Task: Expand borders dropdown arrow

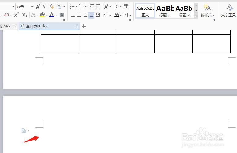Action: coord(130,15)
